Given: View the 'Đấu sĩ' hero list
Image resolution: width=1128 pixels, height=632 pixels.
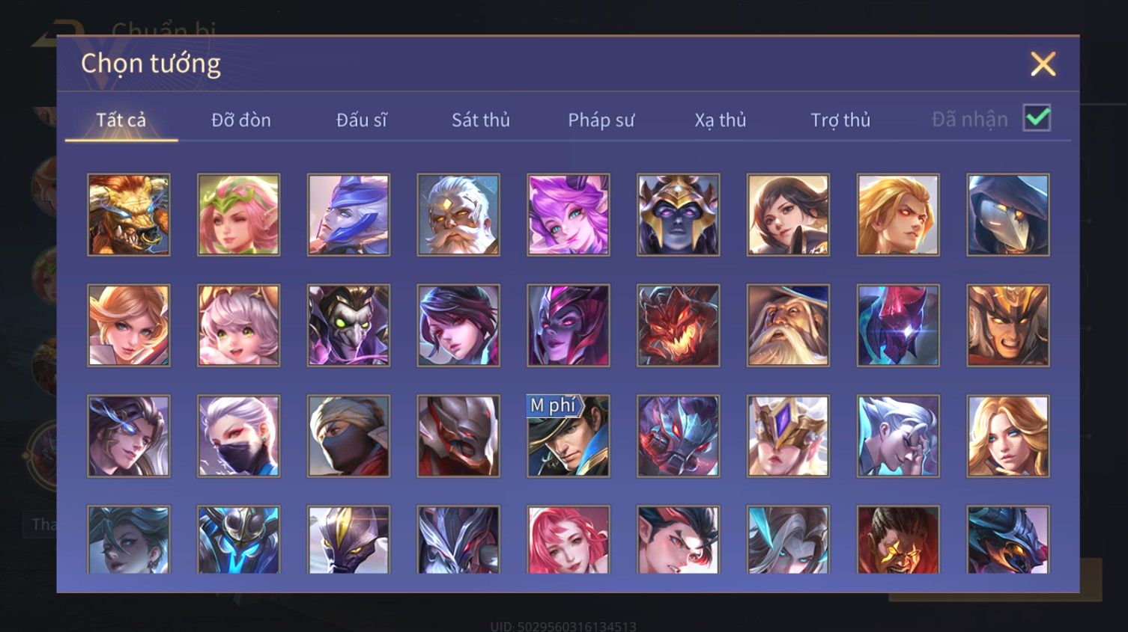Looking at the screenshot, I should 361,120.
